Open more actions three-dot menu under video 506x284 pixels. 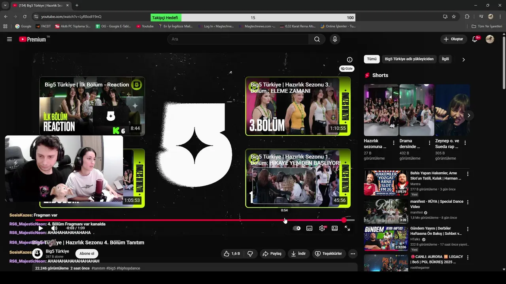pos(353,254)
